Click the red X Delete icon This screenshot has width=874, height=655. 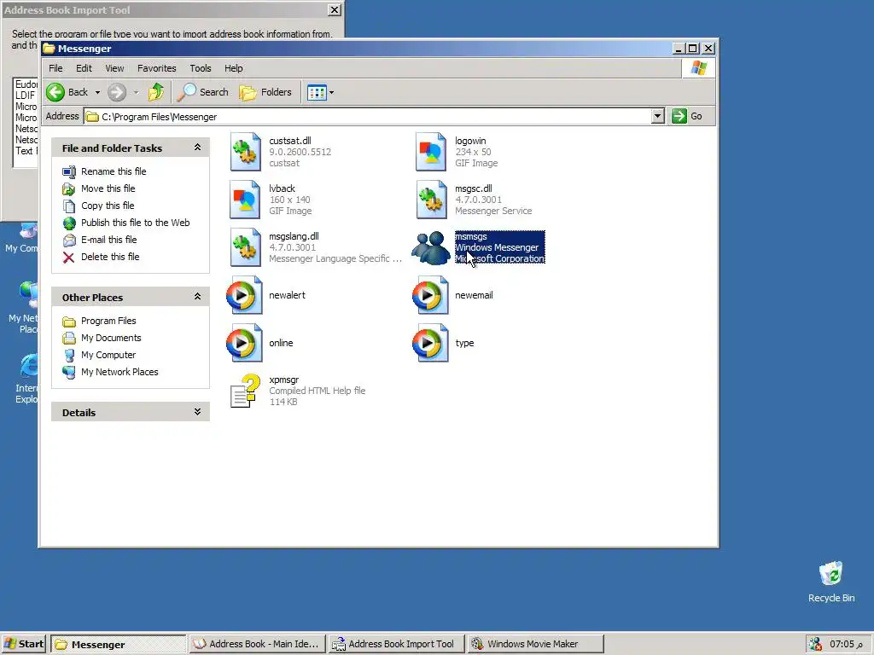[x=68, y=258]
